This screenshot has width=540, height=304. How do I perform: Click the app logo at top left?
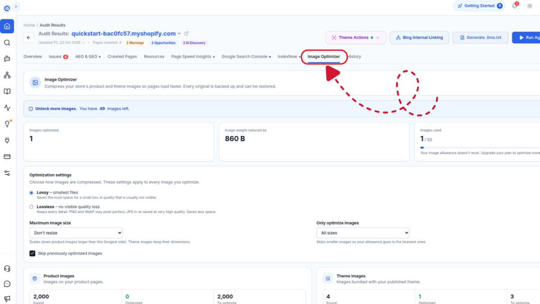pyautogui.click(x=7, y=8)
